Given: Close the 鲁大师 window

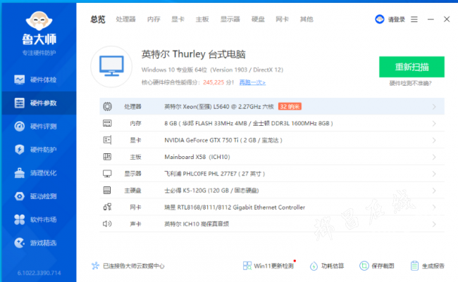Looking at the screenshot, I should [447, 19].
